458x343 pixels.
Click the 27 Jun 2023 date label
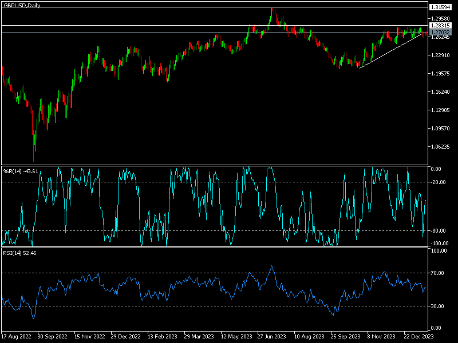271,336
